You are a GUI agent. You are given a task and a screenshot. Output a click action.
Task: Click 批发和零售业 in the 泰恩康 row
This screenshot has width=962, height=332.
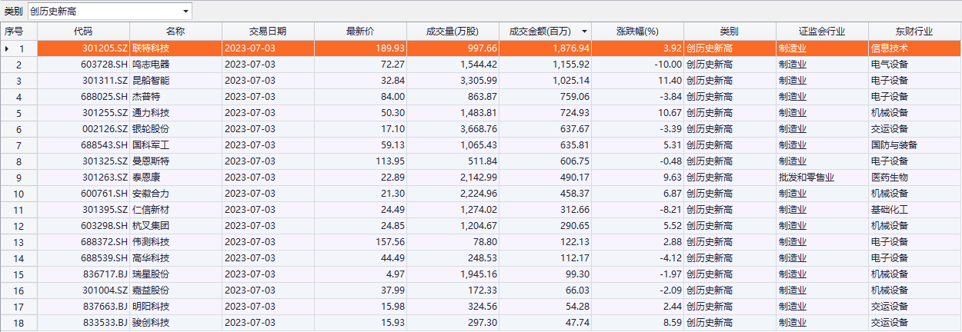pos(807,178)
